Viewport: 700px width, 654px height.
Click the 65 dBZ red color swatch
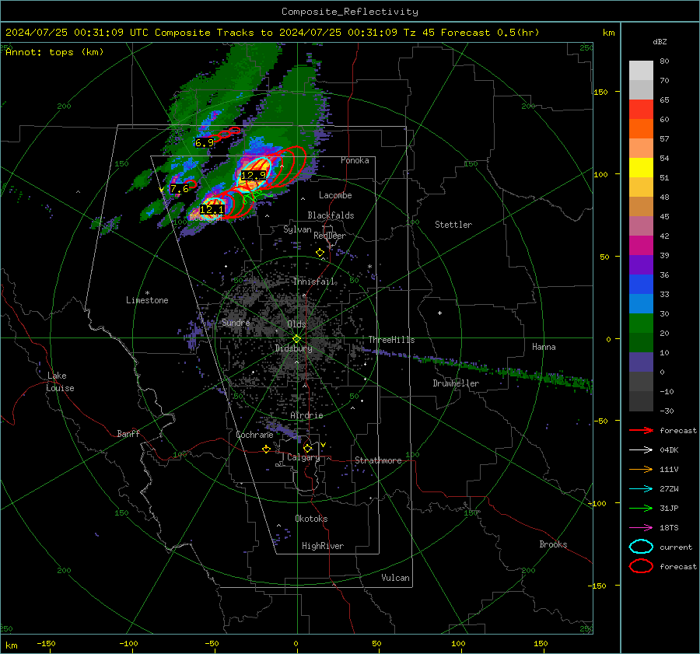641,109
